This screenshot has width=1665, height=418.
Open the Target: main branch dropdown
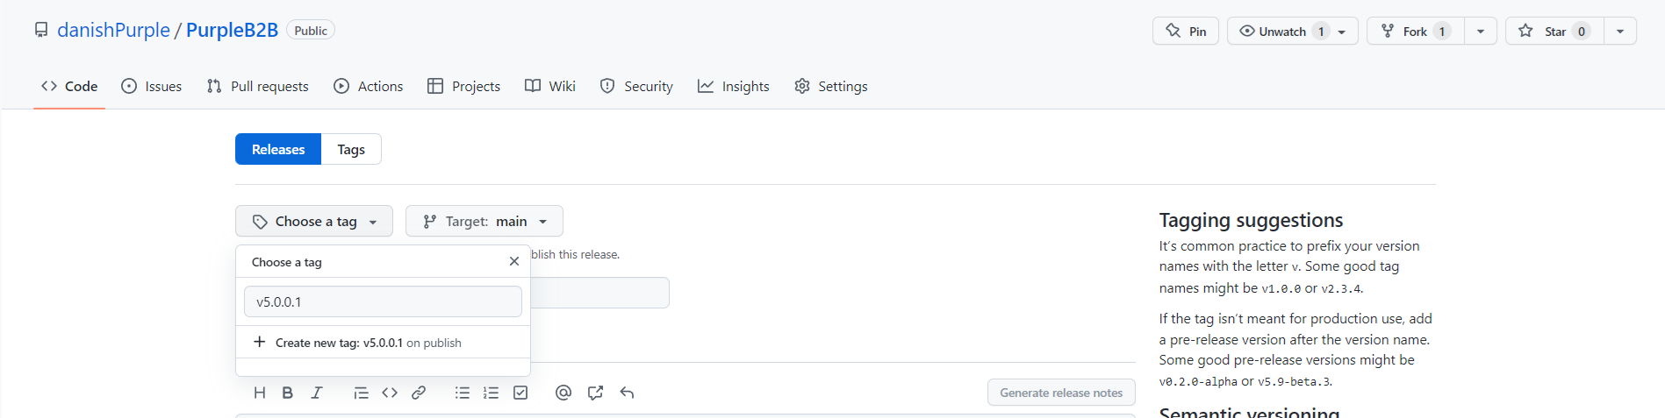tap(484, 222)
